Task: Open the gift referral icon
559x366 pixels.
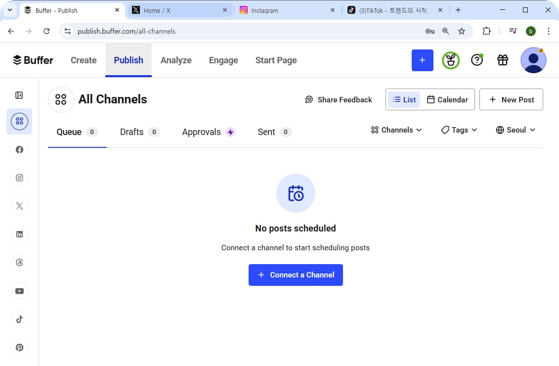Action: click(x=503, y=60)
